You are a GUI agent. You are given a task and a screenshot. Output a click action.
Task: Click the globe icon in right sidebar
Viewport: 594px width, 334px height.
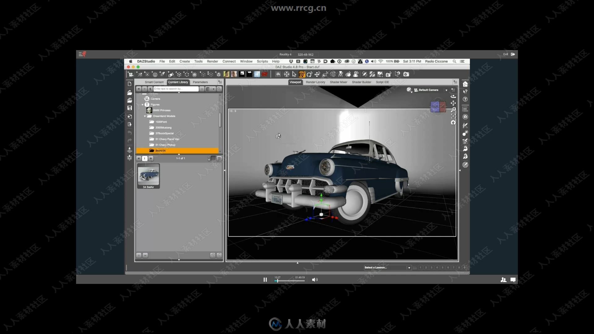pos(465,165)
